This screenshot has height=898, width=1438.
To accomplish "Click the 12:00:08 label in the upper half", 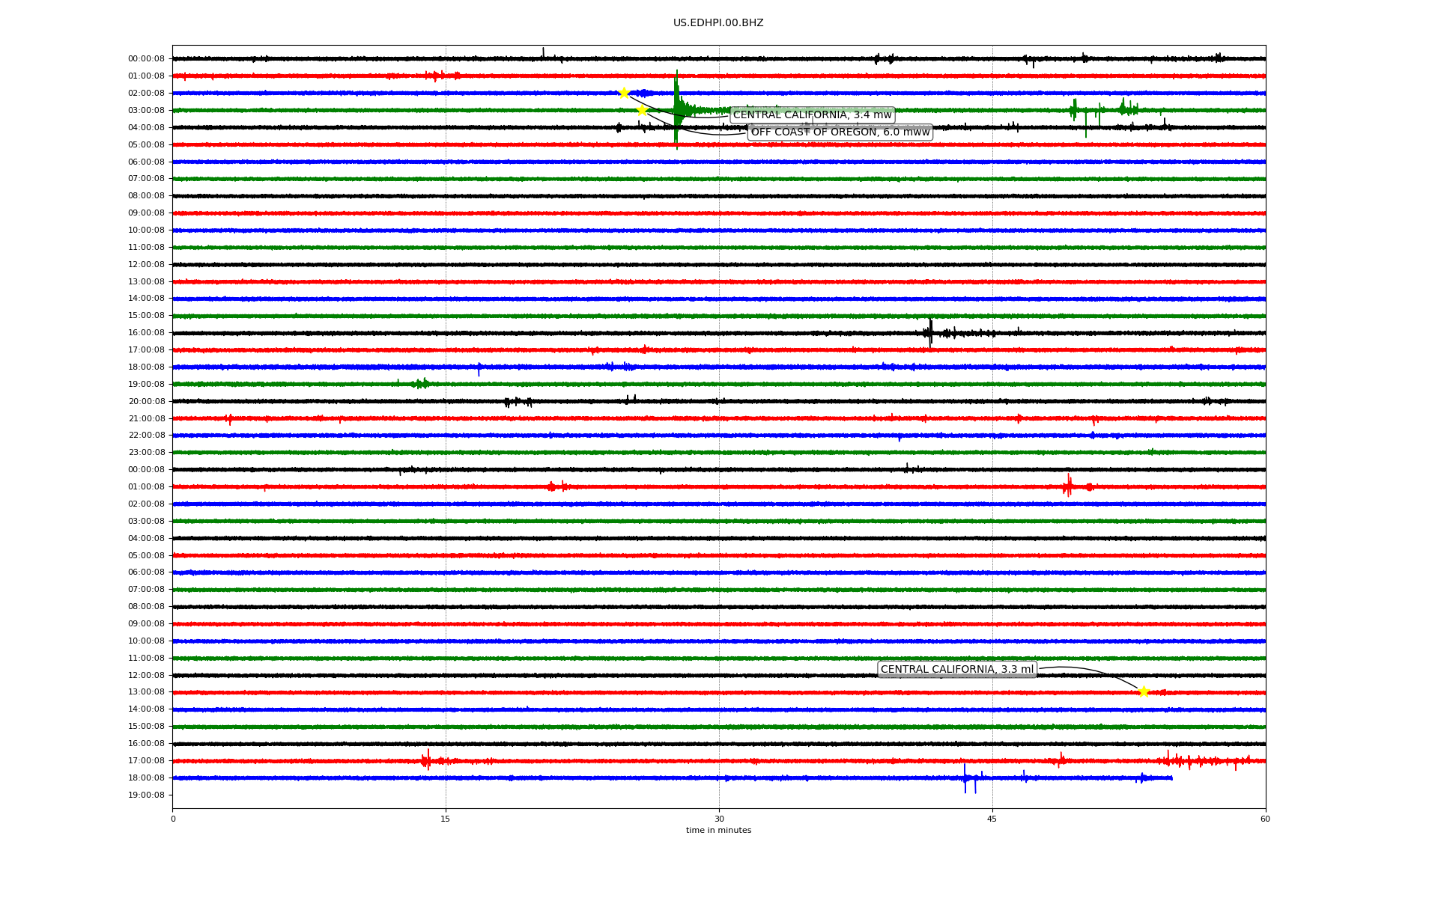I will click(x=146, y=265).
